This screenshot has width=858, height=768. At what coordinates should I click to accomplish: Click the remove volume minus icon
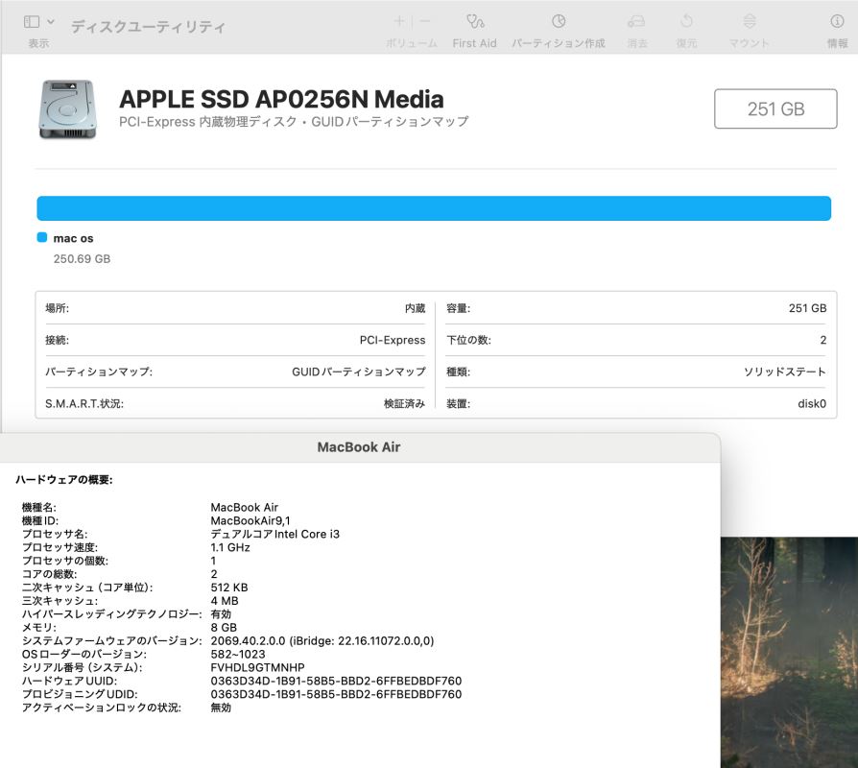(x=425, y=21)
